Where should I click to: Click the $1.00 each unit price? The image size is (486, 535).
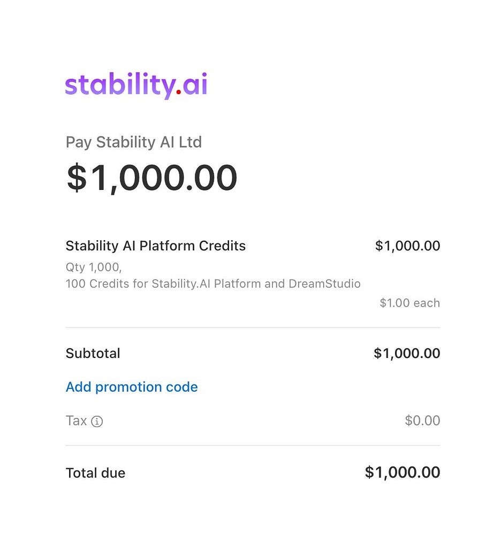coord(409,303)
